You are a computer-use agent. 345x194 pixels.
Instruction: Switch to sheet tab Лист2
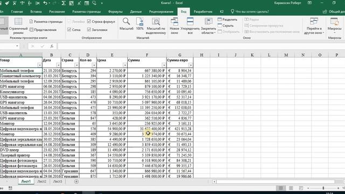click(42, 182)
